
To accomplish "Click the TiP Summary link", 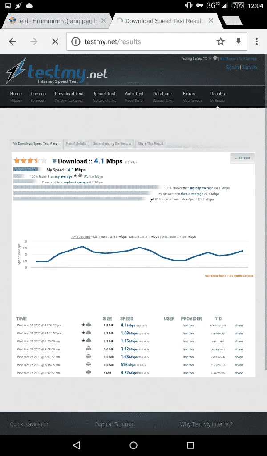I will [x=81, y=237].
